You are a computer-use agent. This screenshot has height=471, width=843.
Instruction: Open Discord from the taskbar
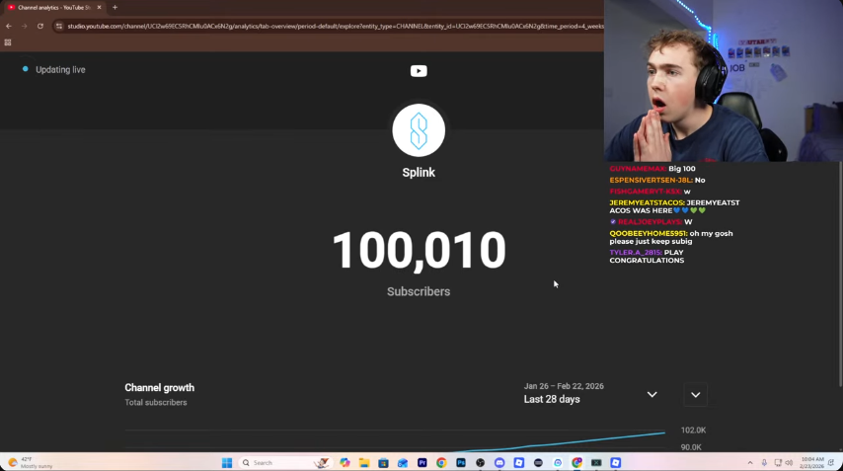coord(499,462)
